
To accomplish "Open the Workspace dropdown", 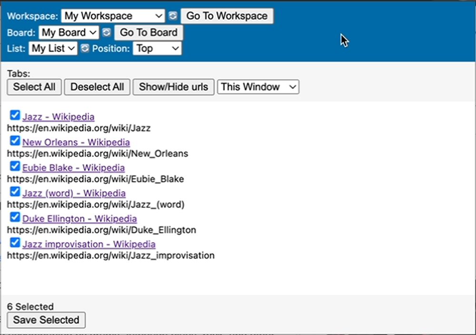I will coord(113,16).
